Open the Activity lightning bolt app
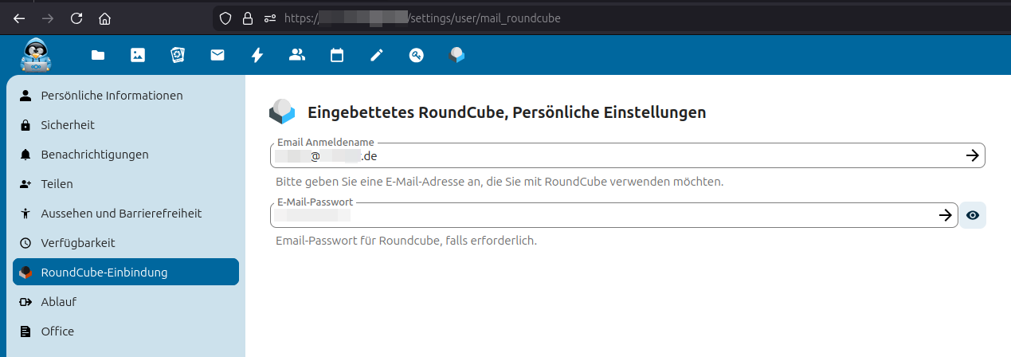 [x=257, y=55]
